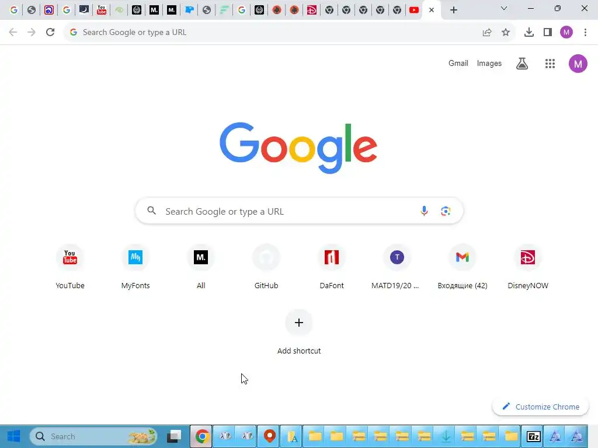Click the Google logo
The width and height of the screenshot is (598, 448).
[x=298, y=148]
